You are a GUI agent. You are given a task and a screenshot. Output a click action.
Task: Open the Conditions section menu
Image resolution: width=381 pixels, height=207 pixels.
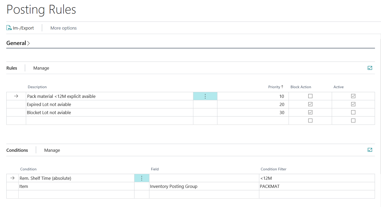pos(17,150)
